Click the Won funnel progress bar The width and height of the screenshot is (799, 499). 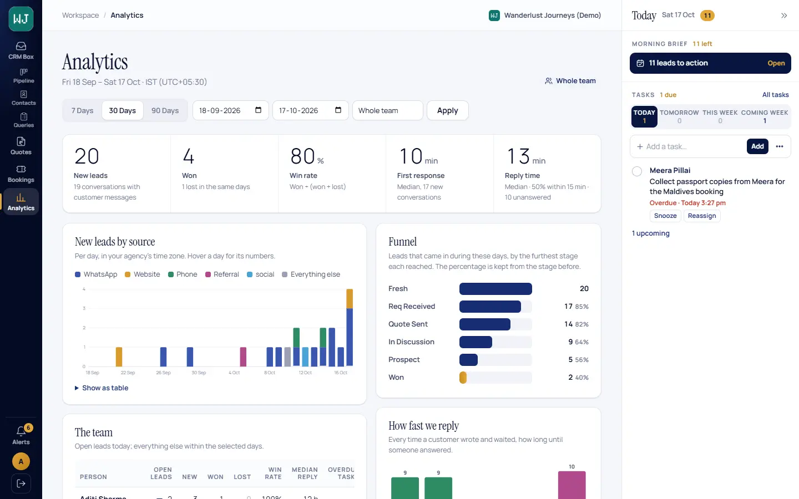click(495, 378)
